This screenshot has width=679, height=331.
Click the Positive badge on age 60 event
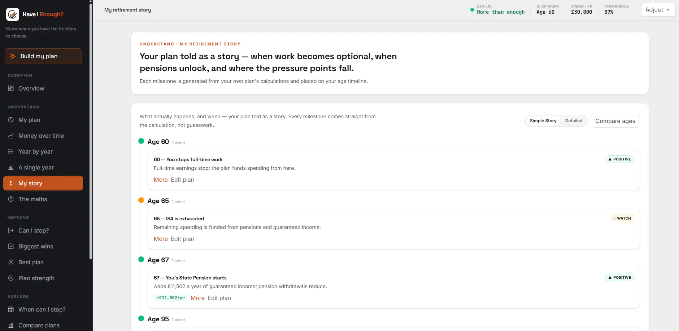(x=619, y=159)
